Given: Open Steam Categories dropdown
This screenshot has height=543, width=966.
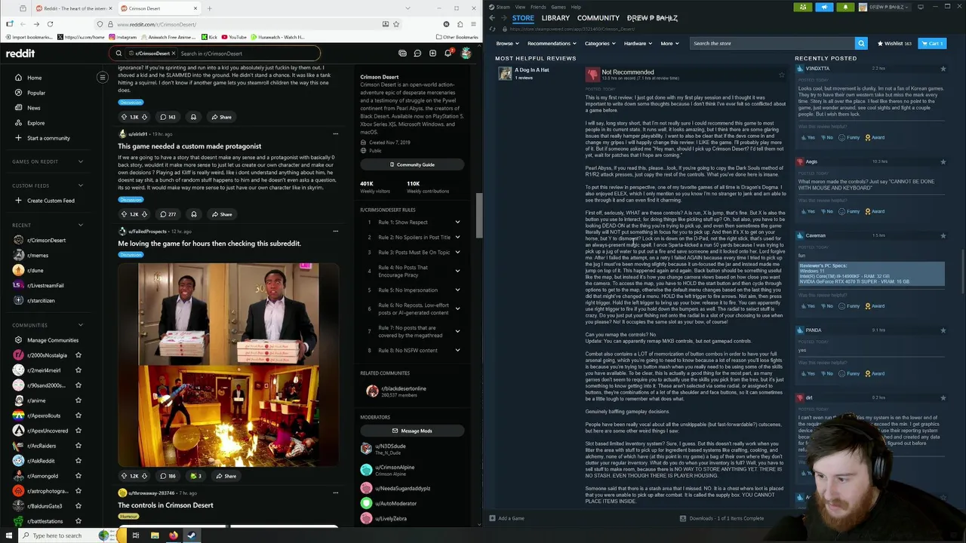Looking at the screenshot, I should pos(599,43).
